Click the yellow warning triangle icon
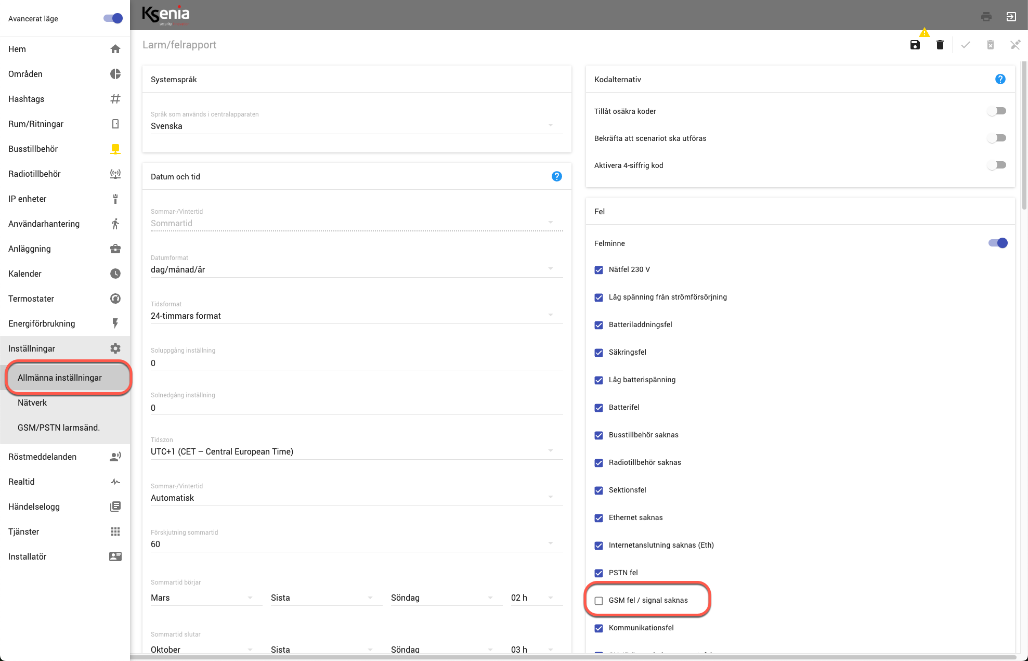1028x661 pixels. [924, 33]
